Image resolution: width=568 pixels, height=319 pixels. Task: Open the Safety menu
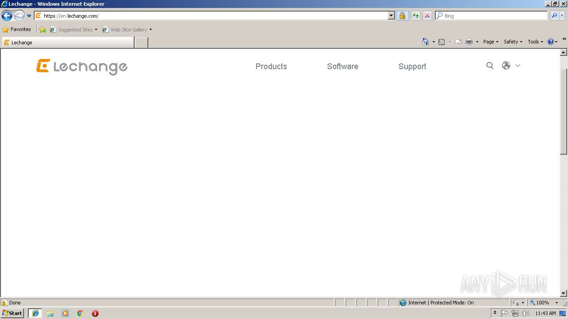tap(513, 42)
